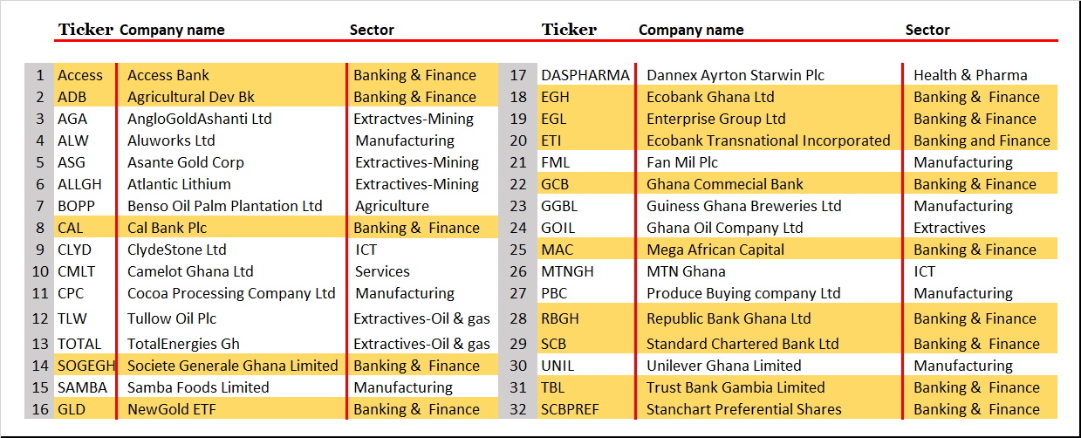1081x438 pixels.
Task: Select the Benso Oil Palm Plantation Ltd cell
Action: tap(224, 206)
